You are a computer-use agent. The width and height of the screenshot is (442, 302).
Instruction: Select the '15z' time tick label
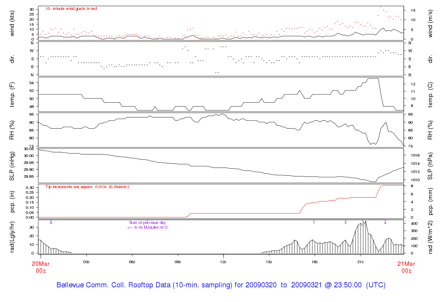pyautogui.click(x=269, y=262)
